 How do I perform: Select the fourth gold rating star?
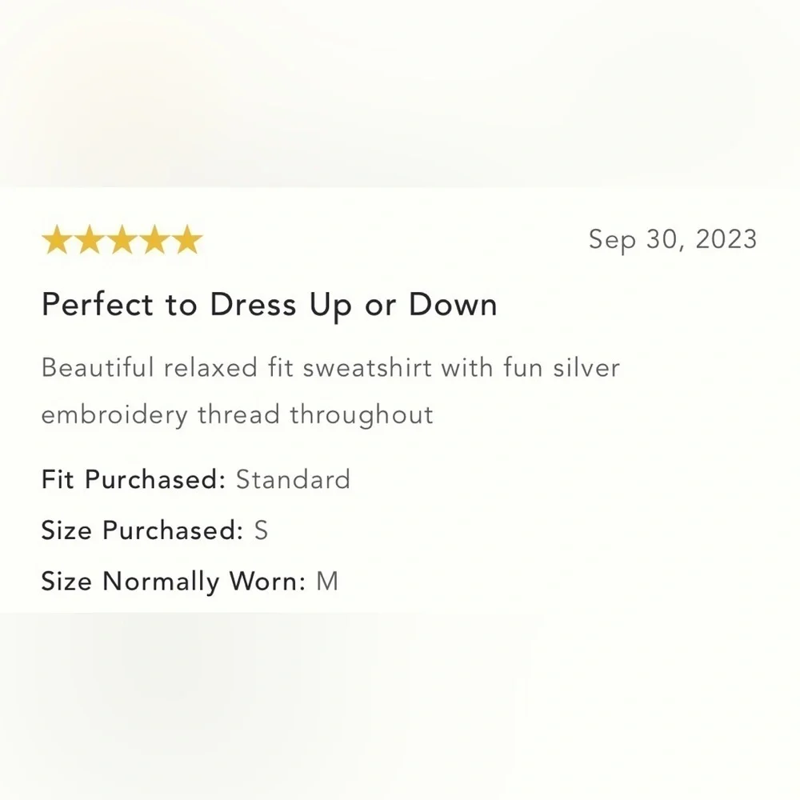(x=154, y=240)
